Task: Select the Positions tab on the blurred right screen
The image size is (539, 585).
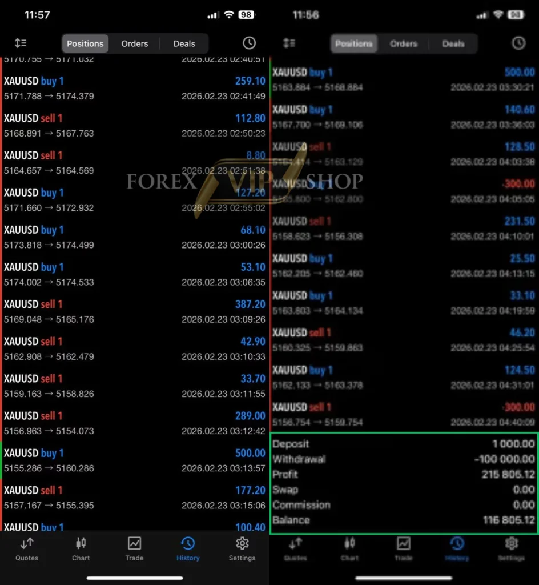Action: click(354, 43)
